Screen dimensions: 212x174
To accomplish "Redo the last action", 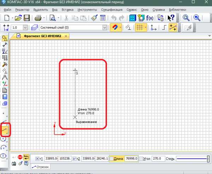I will (x=122, y=18).
